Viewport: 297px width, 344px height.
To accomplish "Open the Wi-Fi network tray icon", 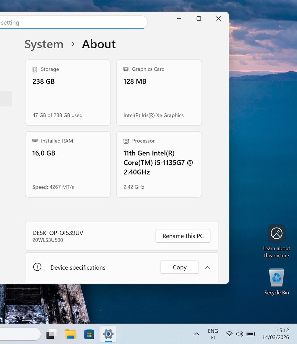I will (229, 334).
